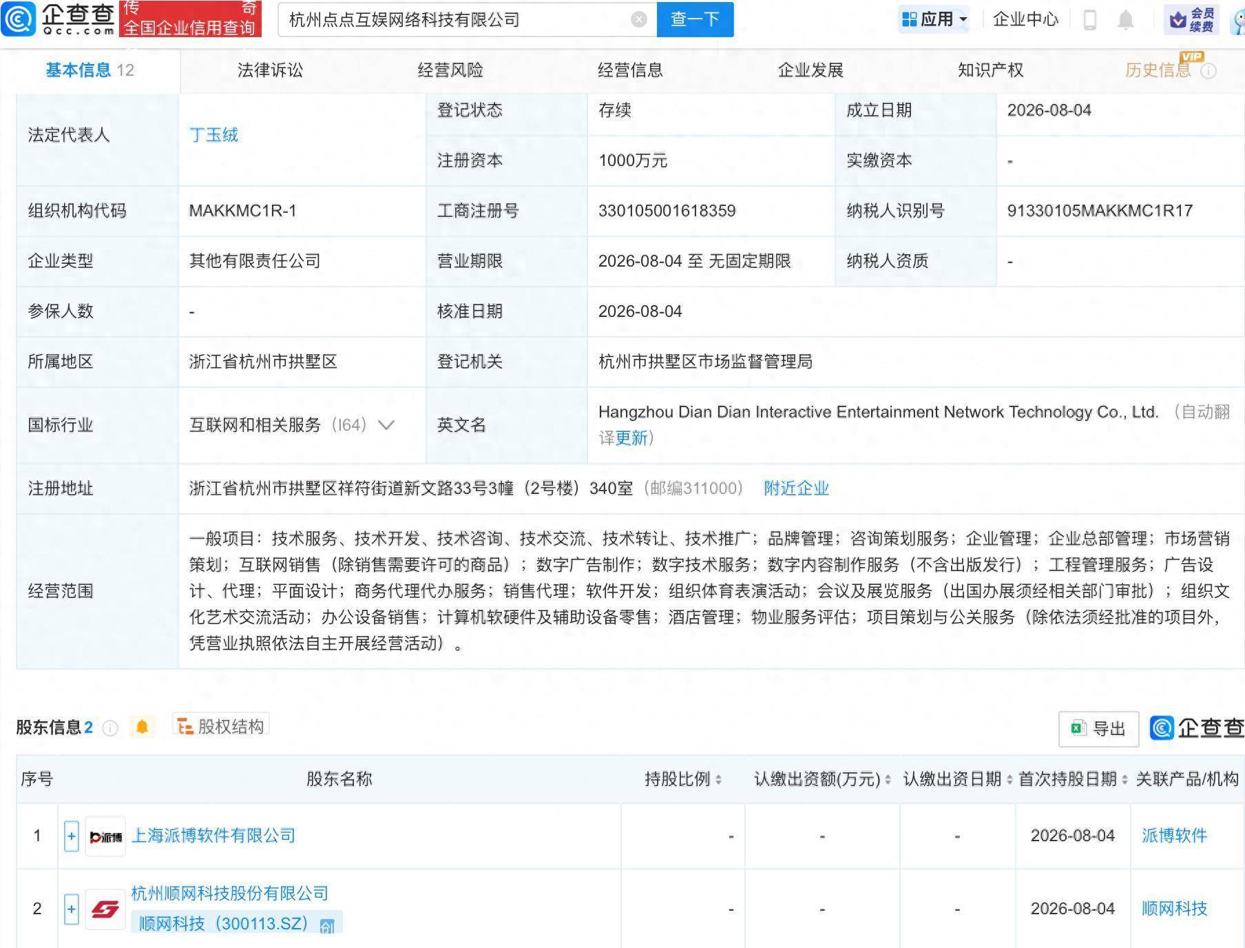1245x948 pixels.
Task: Click the Qcc.com logo icon
Action: click(19, 19)
